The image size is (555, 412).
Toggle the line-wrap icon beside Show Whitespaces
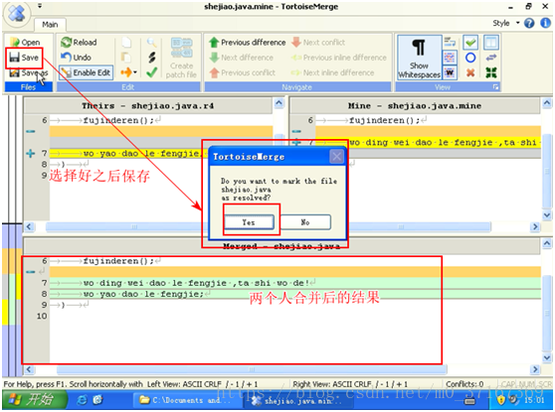coord(450,43)
